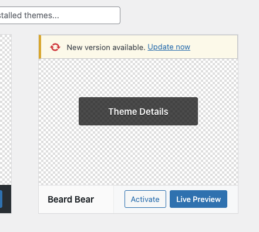Activate the Beard Bear theme
259x232 pixels.
pos(145,199)
